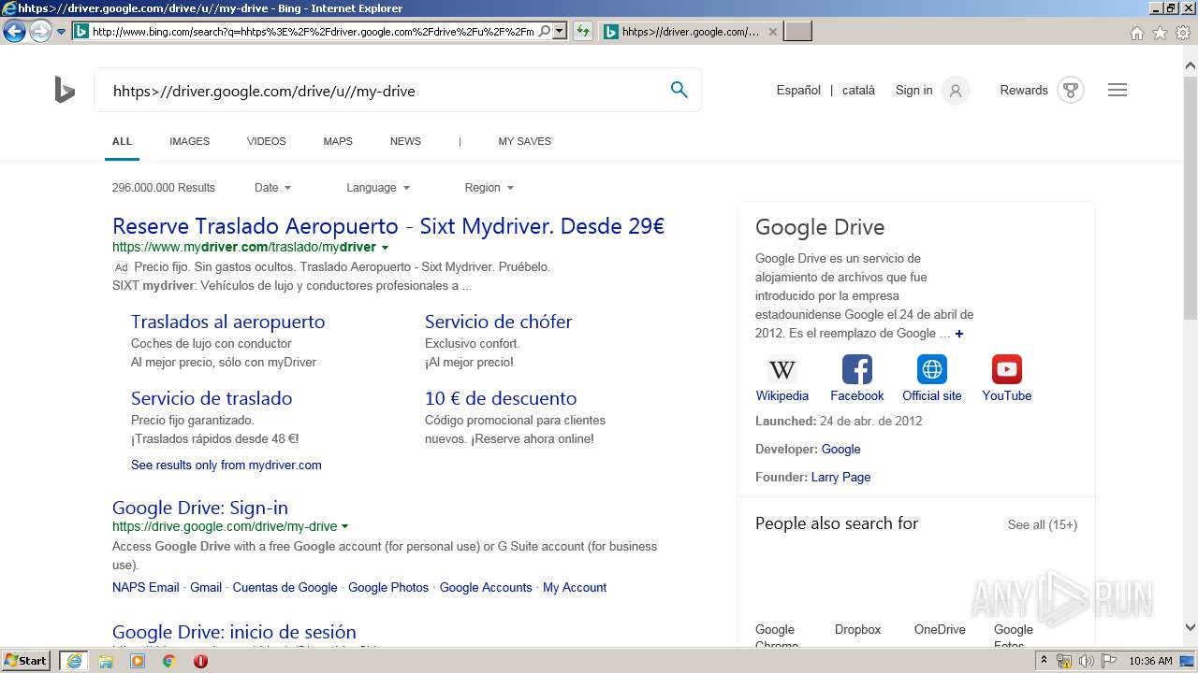Click the browser address bar

[314, 32]
